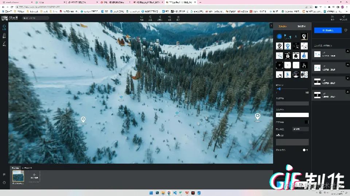This screenshot has width=350, height=196.
Task: Select the minus icon on white tile
Action: point(296,65)
